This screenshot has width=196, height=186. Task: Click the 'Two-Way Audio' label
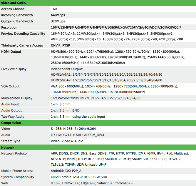tap(13, 117)
